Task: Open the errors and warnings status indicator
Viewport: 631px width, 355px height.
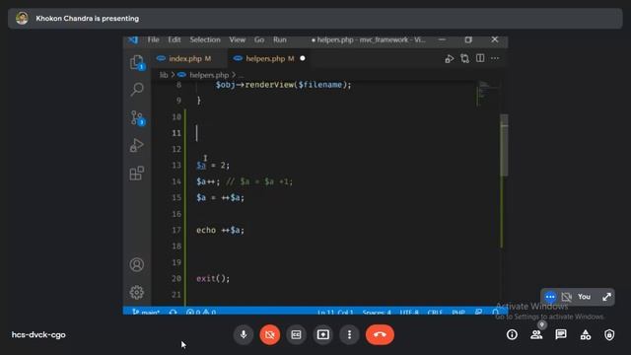Action: click(201, 312)
